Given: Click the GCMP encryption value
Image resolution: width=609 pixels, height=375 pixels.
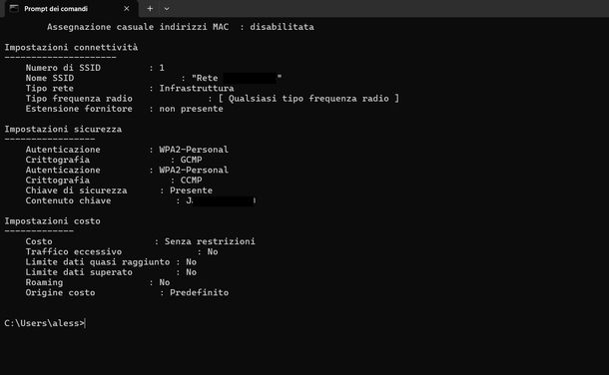Looking at the screenshot, I should coord(191,160).
